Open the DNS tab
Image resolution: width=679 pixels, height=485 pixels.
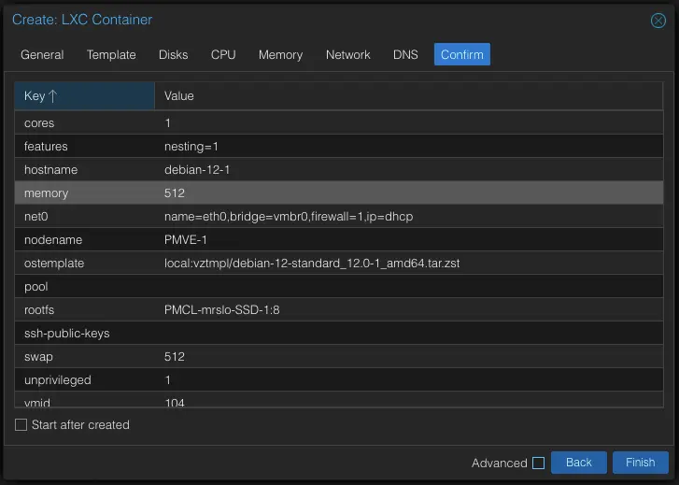click(405, 55)
